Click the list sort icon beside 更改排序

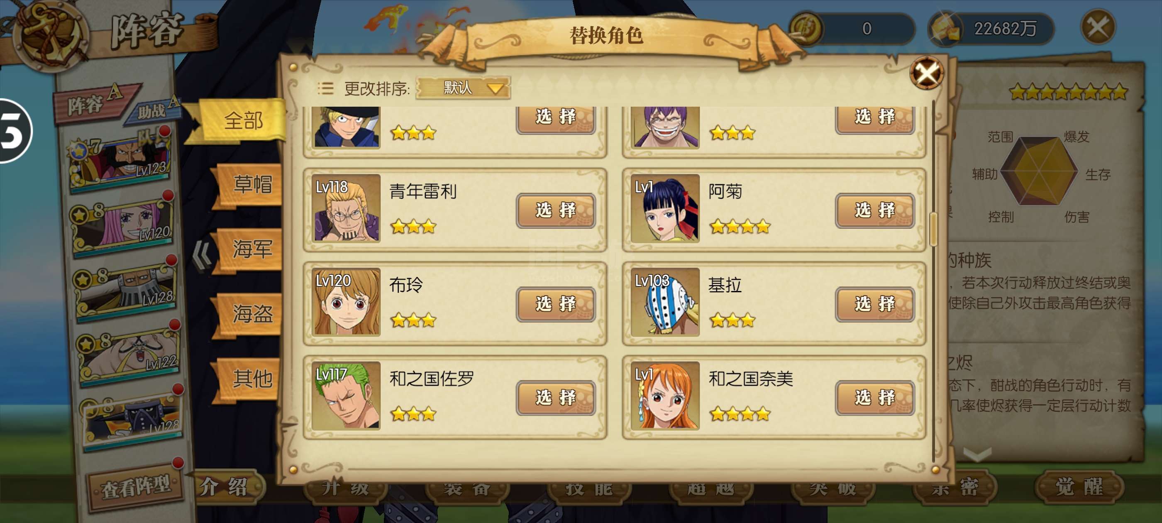(x=325, y=88)
